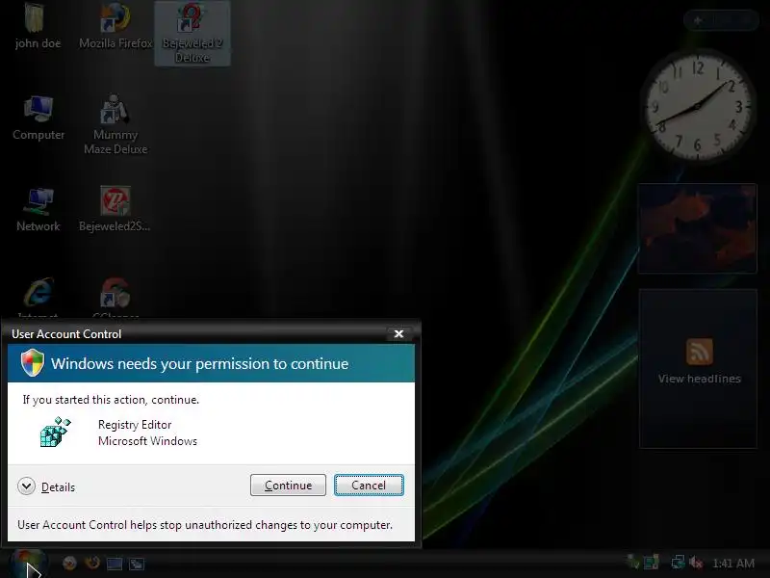770x578 pixels.
Task: Select the Computer desktop icon
Action: point(38,118)
